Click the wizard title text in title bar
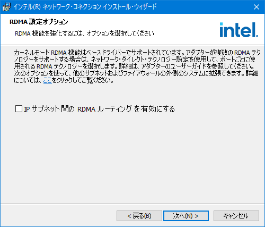This screenshot has width=265, height=227. [x=85, y=7]
